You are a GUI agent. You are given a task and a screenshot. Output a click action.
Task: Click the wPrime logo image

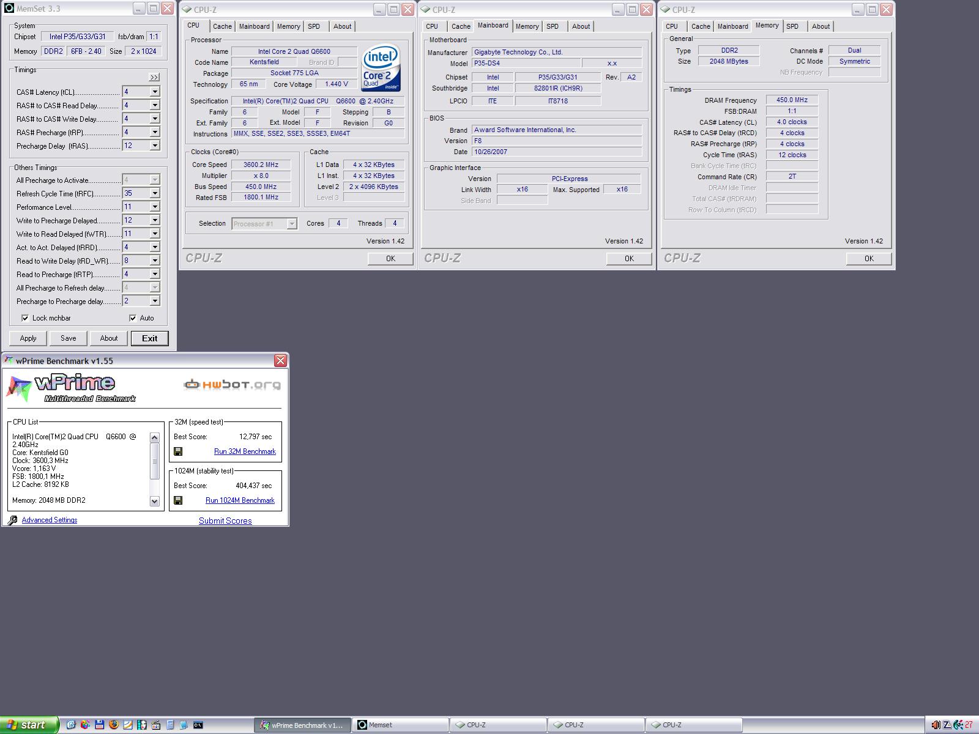coord(70,388)
